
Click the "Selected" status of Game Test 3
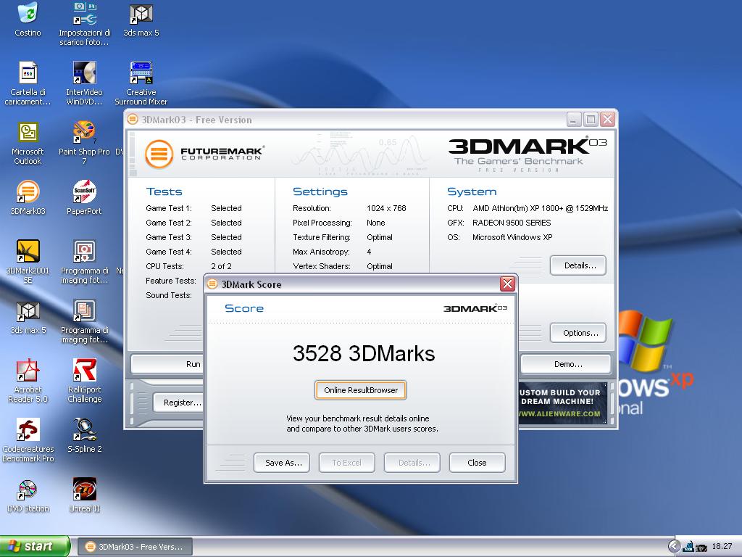click(x=226, y=237)
